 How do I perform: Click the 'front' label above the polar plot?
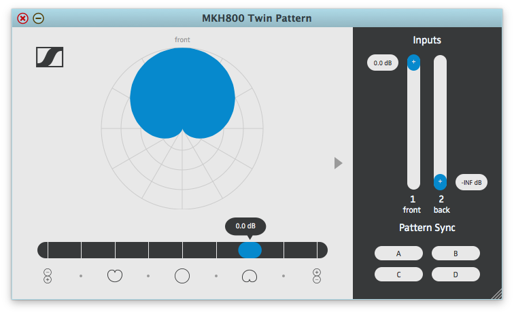click(182, 39)
